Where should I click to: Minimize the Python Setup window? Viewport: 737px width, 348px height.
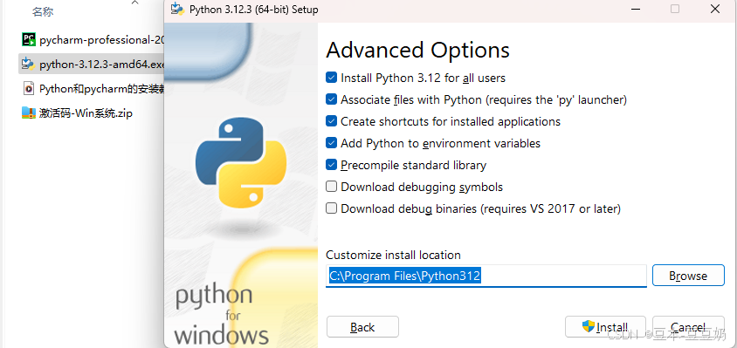pyautogui.click(x=635, y=9)
